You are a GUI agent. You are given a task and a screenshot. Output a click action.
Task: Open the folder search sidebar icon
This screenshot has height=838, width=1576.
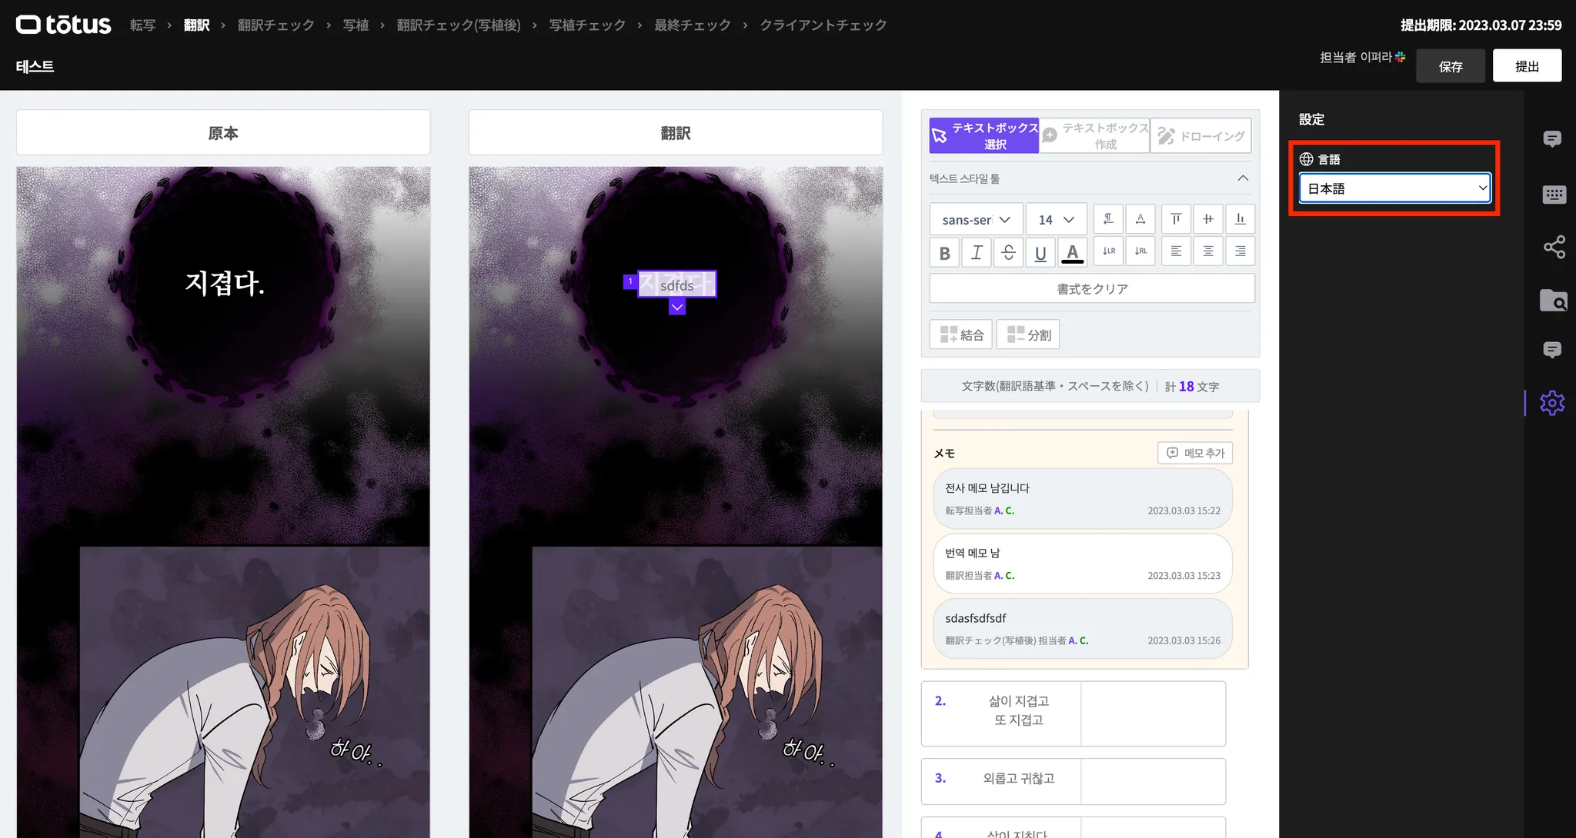1554,300
